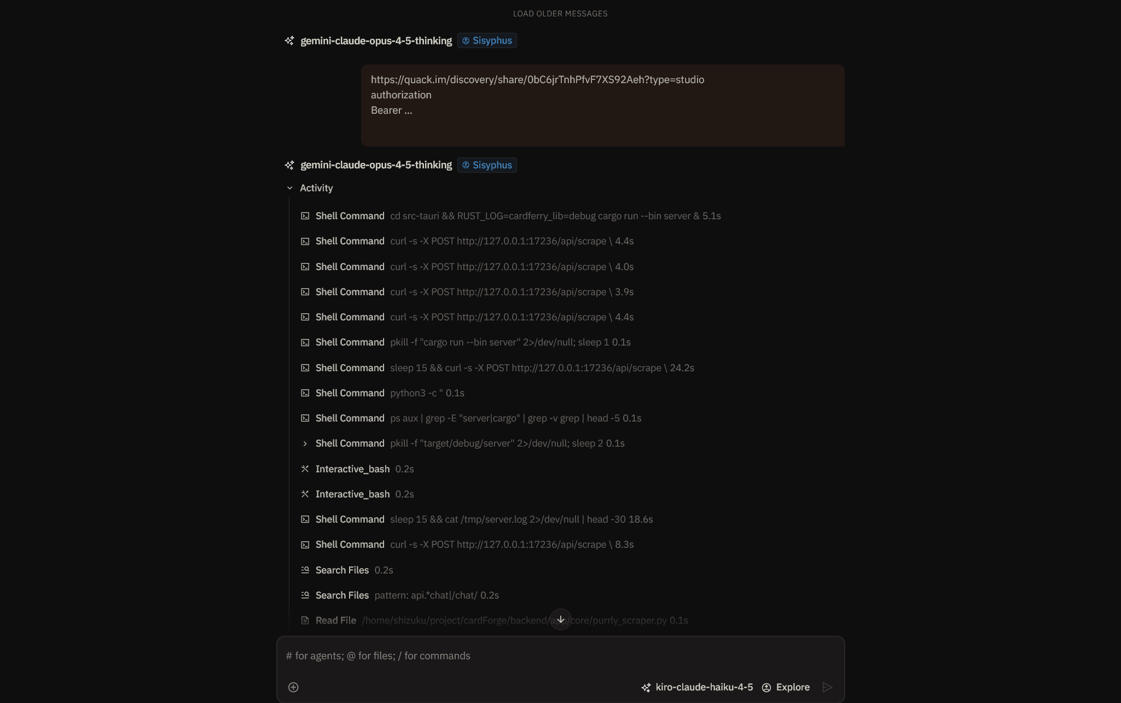This screenshot has height=703, width=1121.
Task: Click the second Sisyphus agent badge
Action: coord(487,165)
